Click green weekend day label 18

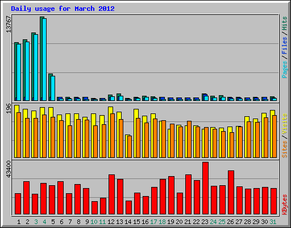coord(162,222)
